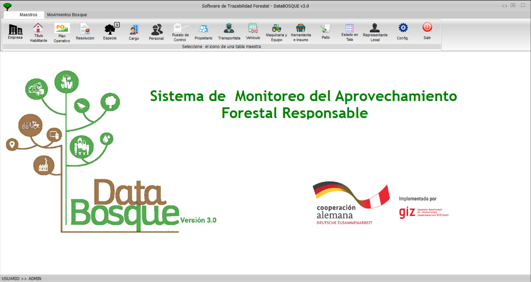Open the Vehiculo master table
The width and height of the screenshot is (531, 282).
pyautogui.click(x=253, y=29)
